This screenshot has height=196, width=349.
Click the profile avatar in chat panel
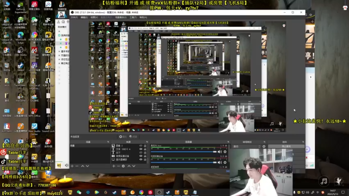click(61, 15)
